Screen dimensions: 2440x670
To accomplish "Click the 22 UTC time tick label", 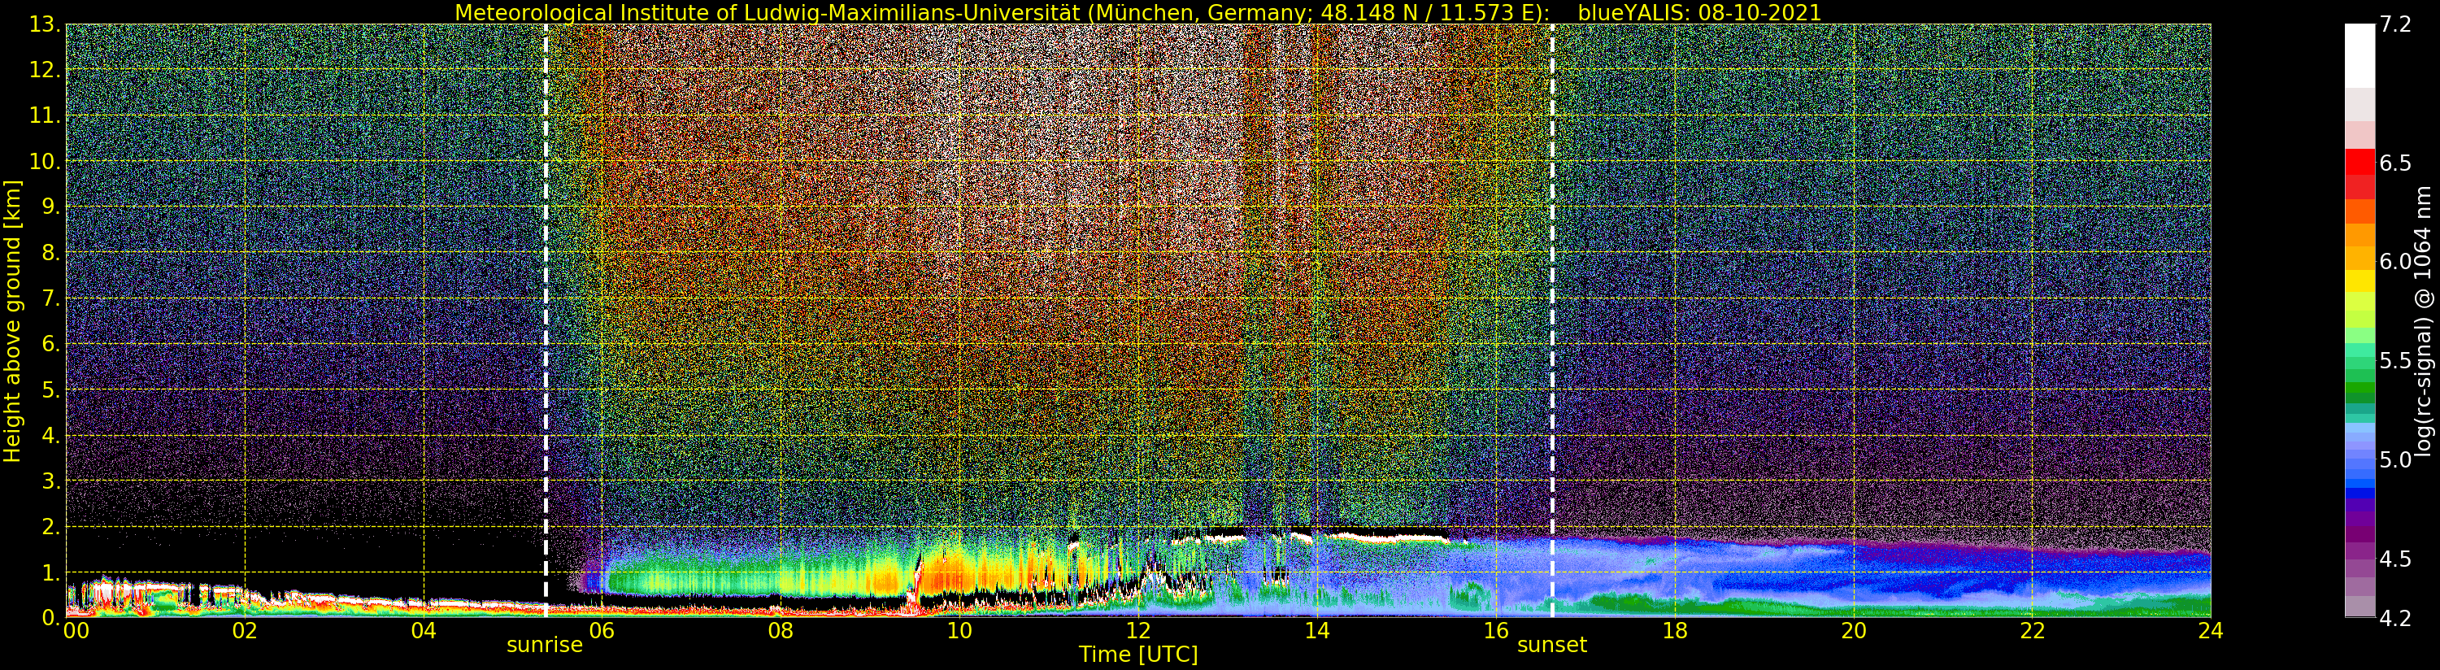I will [x=2033, y=631].
